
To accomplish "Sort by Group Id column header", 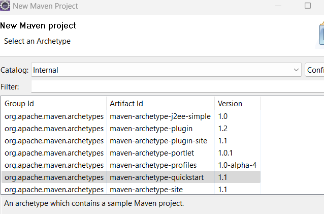I will [54, 104].
